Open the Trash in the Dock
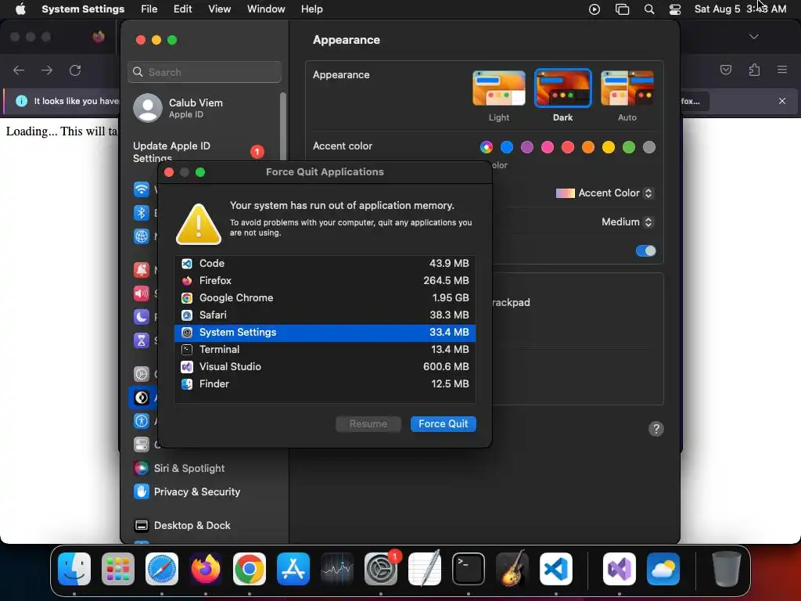Screen dimensions: 801x601 727,569
